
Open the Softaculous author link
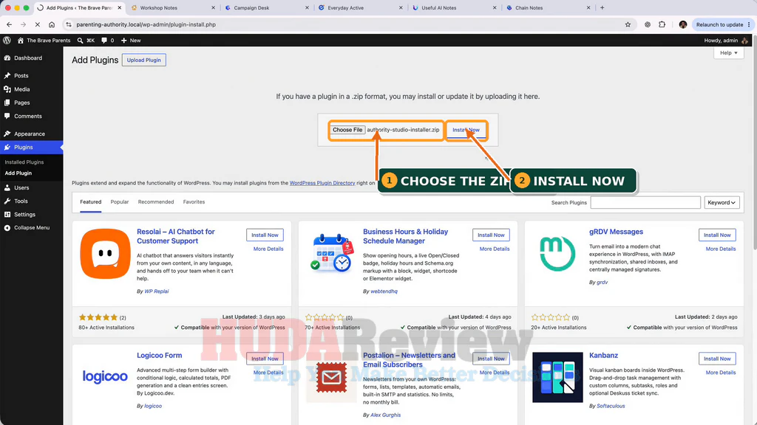tap(611, 407)
